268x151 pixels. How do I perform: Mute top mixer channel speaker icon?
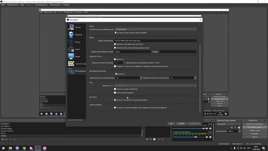pos(207,128)
